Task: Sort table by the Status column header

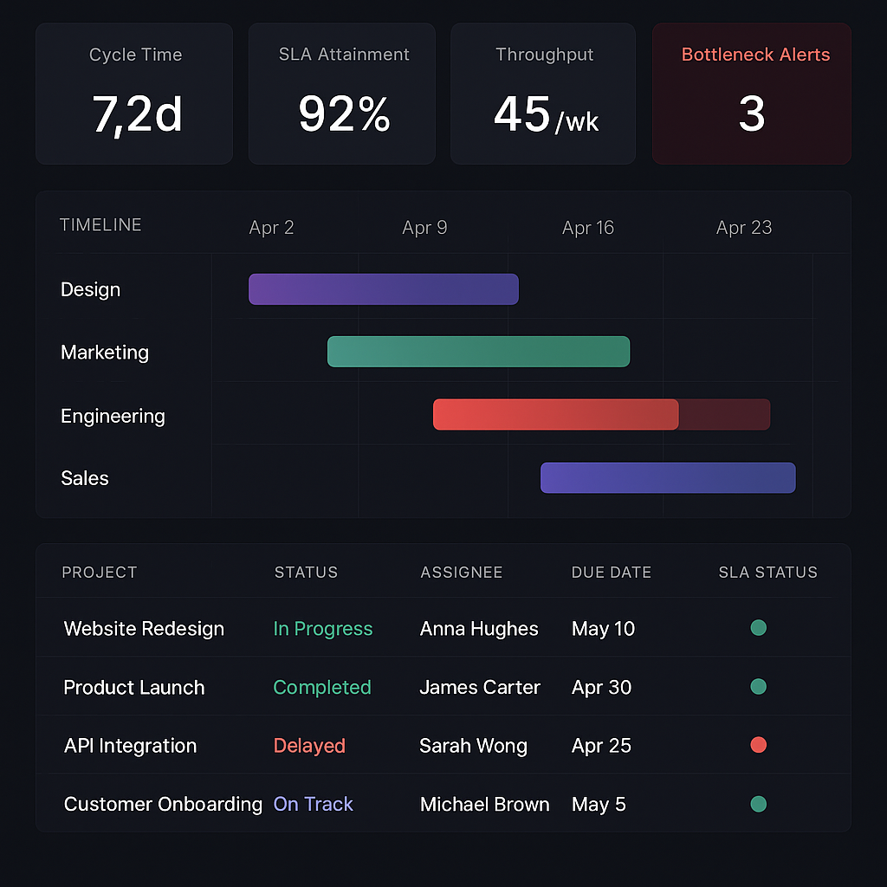Action: tap(306, 573)
